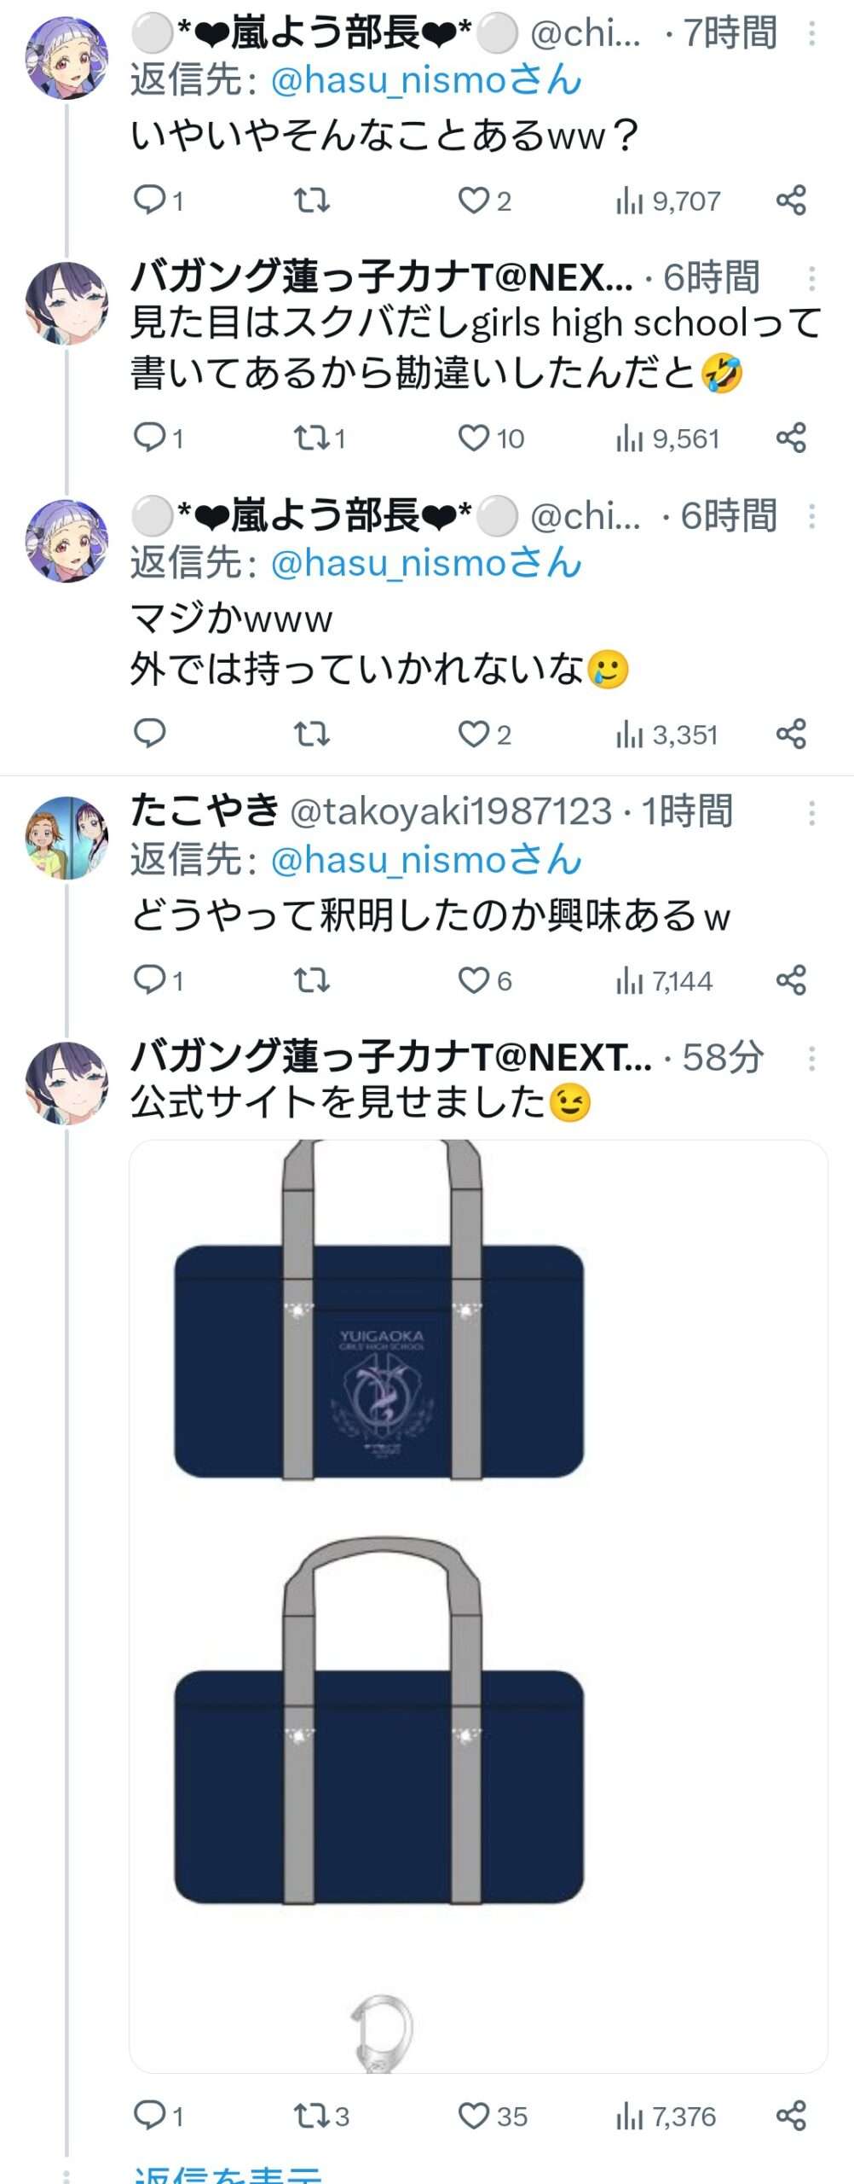The height and width of the screenshot is (2184, 854).
Task: View analytics showing 7,376 views
Action: pos(666,2116)
